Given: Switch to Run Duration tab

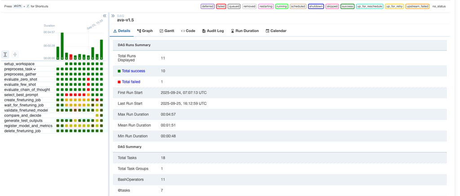Looking at the screenshot, I should click(x=245, y=31).
